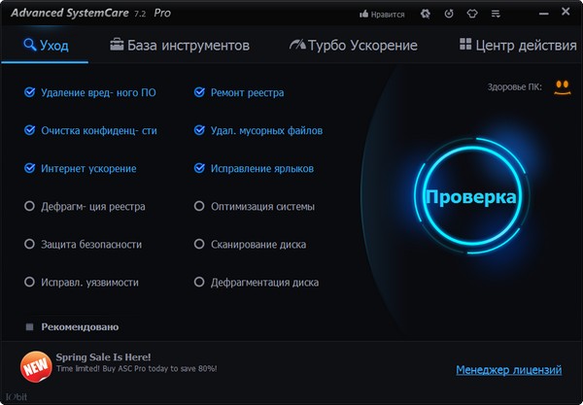Enable Дефрагм- ция реестра

click(x=29, y=206)
